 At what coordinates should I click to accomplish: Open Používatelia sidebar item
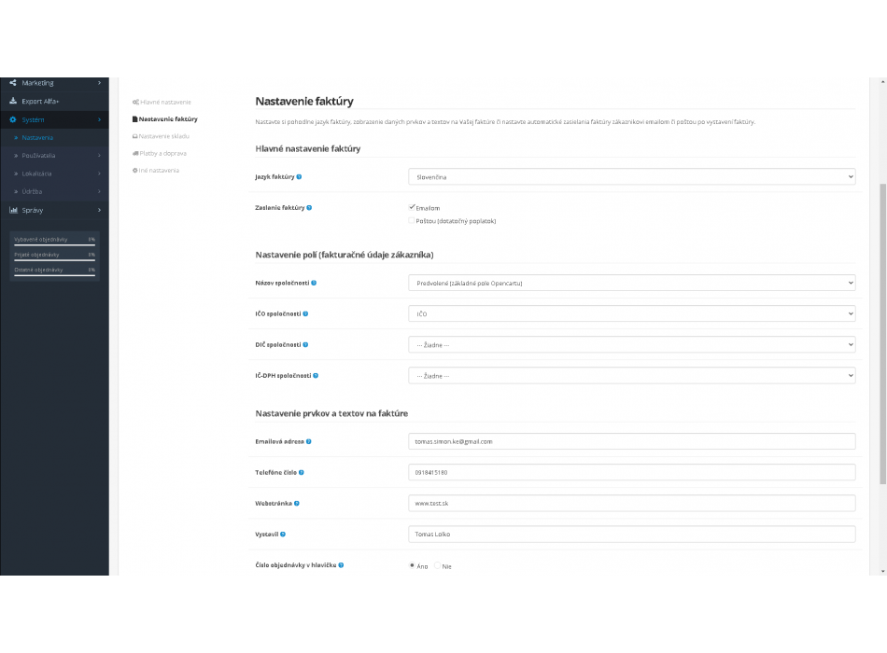(54, 156)
